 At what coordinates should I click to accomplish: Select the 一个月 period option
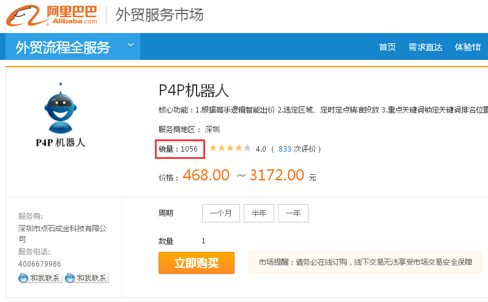coord(221,213)
